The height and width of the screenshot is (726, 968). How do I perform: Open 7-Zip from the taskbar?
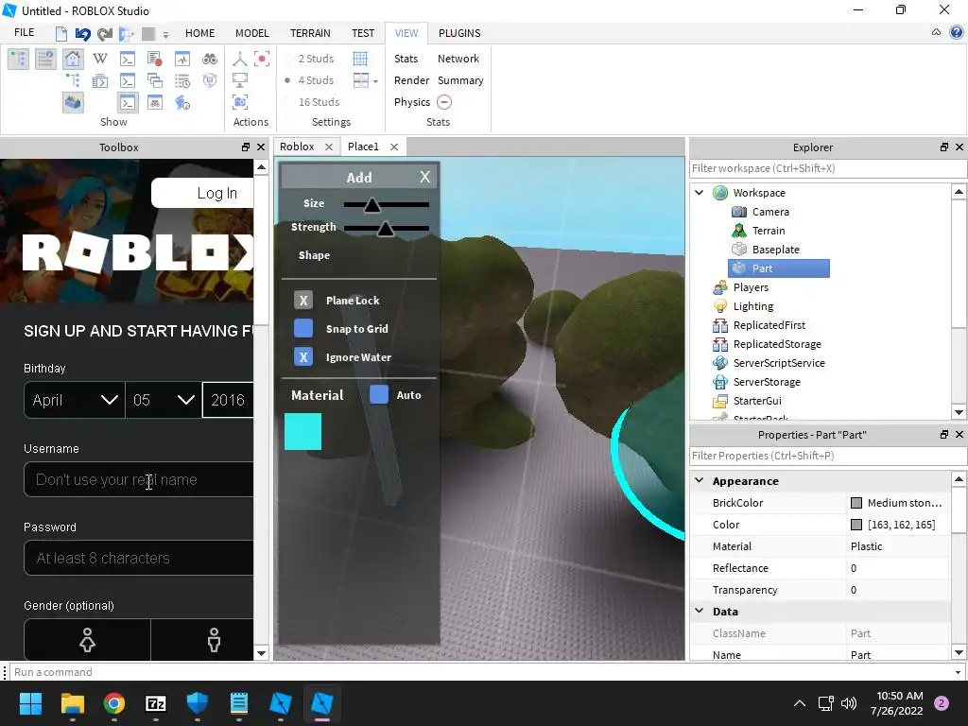(x=156, y=703)
